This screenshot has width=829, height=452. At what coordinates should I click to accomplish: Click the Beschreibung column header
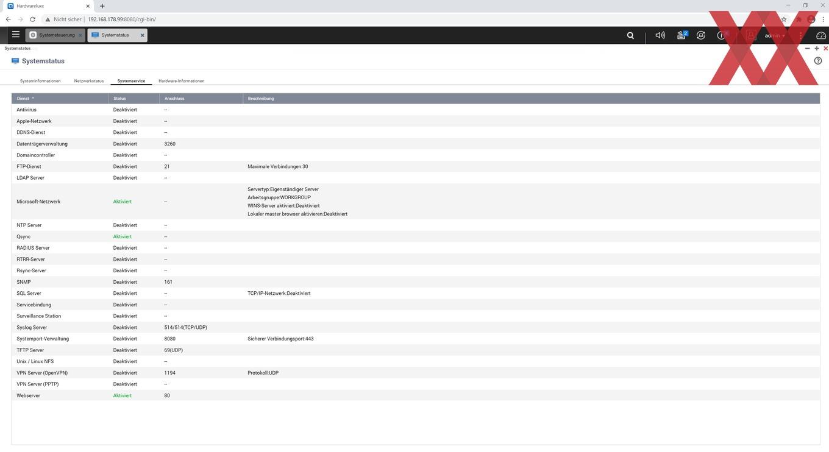(531, 98)
